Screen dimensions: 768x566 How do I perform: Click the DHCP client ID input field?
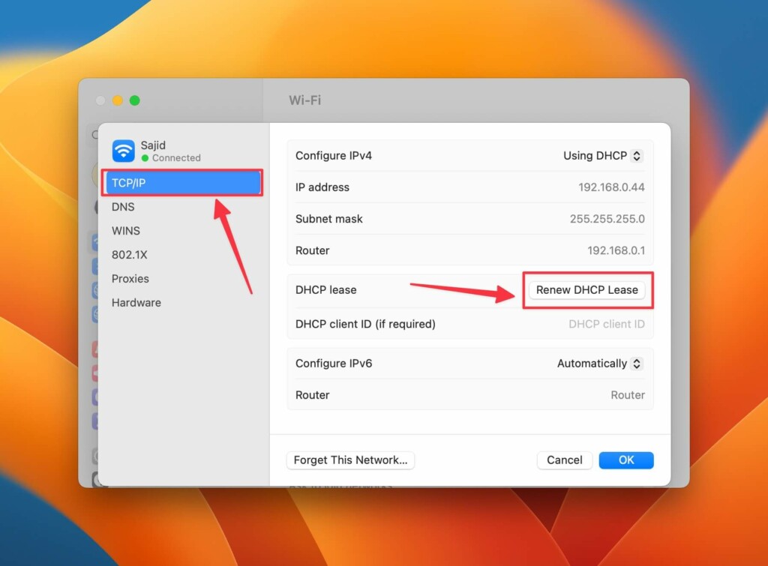pos(606,324)
